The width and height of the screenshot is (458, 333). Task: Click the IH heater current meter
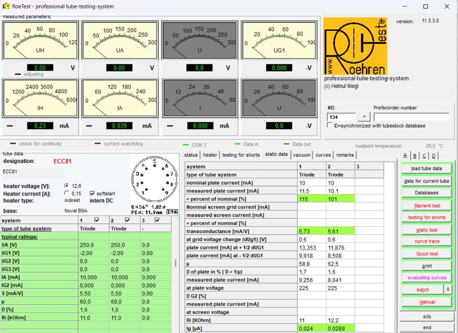(40, 98)
